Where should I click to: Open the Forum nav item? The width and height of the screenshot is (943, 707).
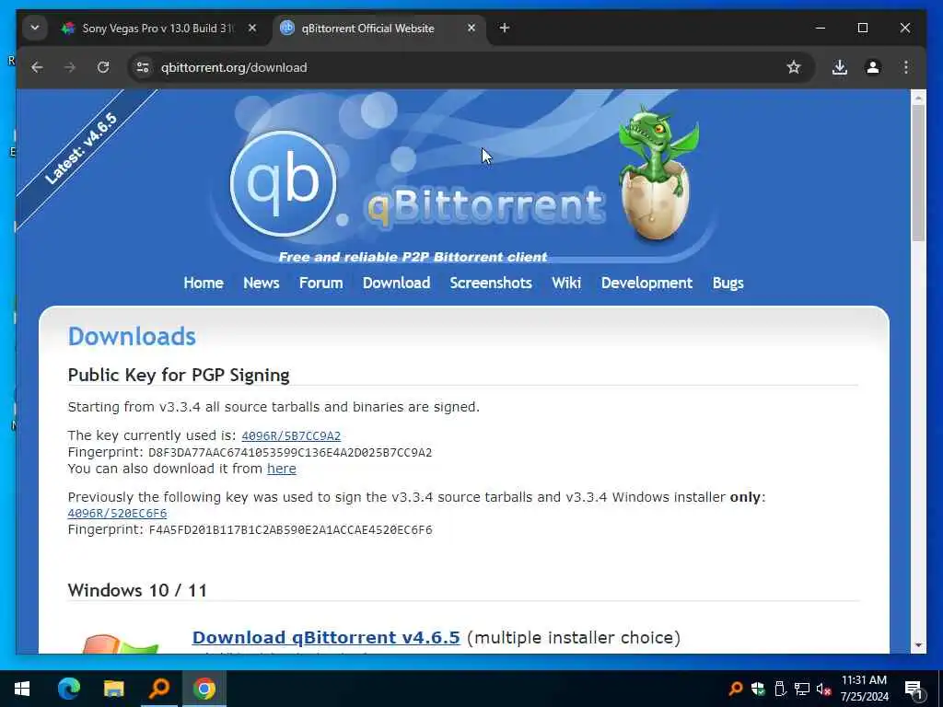[320, 283]
